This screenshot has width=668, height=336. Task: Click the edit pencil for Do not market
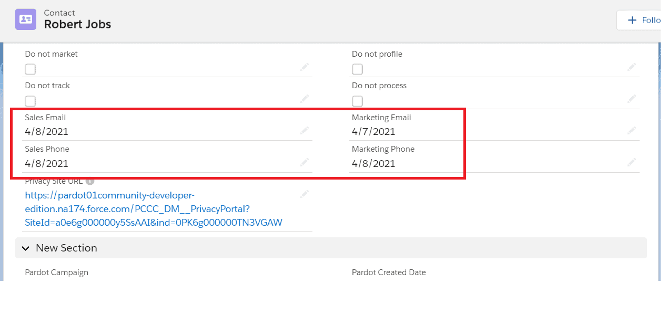coord(305,67)
